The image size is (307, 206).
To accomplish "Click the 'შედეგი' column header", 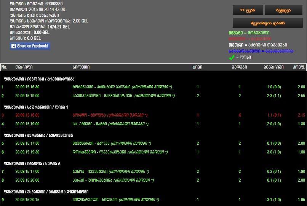I will (239, 67).
